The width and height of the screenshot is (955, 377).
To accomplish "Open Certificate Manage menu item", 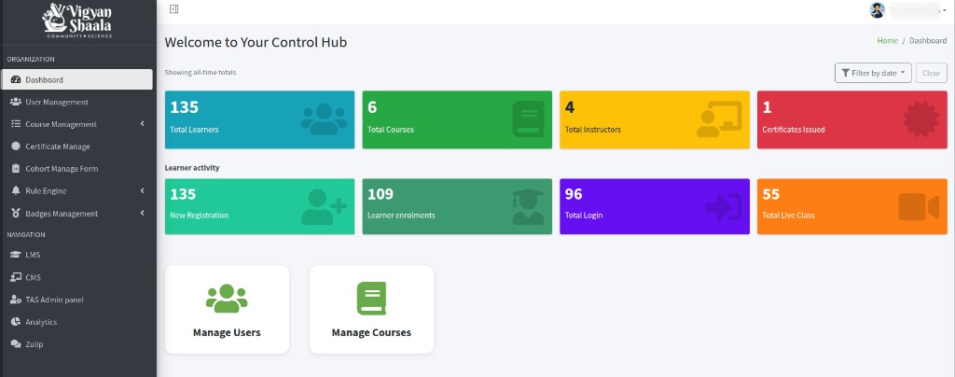I will 77,147.
